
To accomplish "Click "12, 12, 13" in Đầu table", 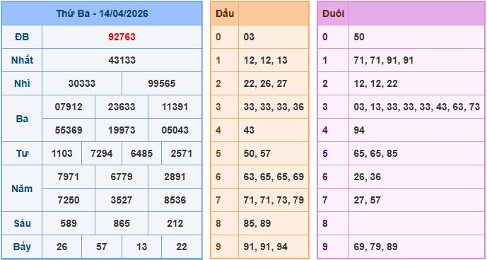I will (x=265, y=60).
